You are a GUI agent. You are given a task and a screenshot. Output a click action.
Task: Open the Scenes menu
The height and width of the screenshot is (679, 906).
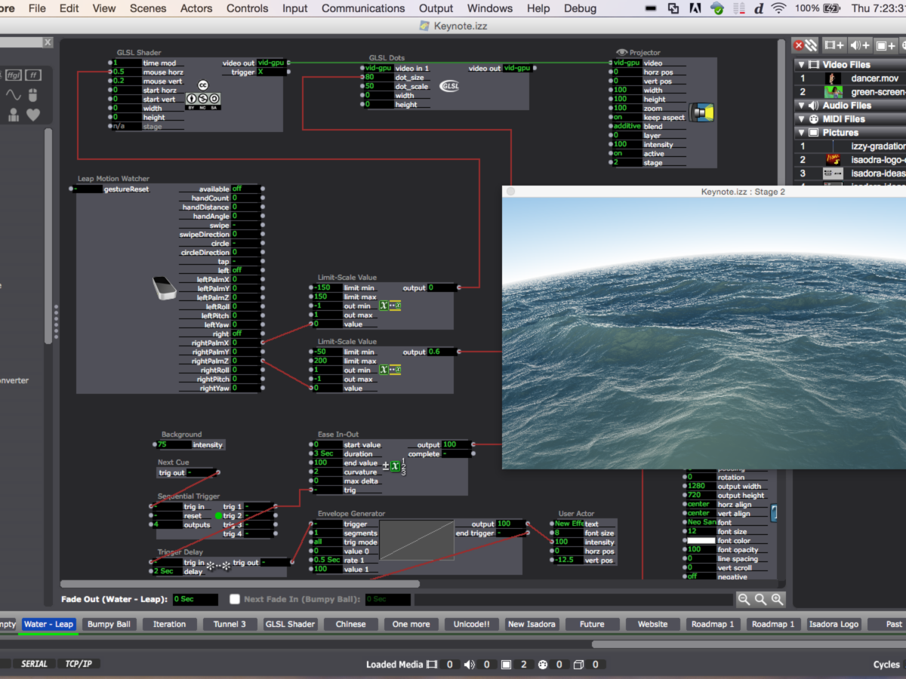pyautogui.click(x=148, y=8)
